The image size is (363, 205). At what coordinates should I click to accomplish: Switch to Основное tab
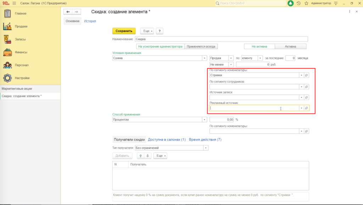point(72,21)
